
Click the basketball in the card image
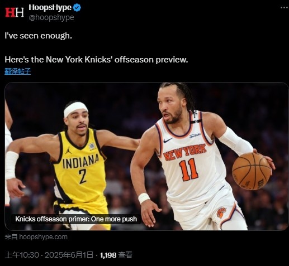pyautogui.click(x=251, y=171)
